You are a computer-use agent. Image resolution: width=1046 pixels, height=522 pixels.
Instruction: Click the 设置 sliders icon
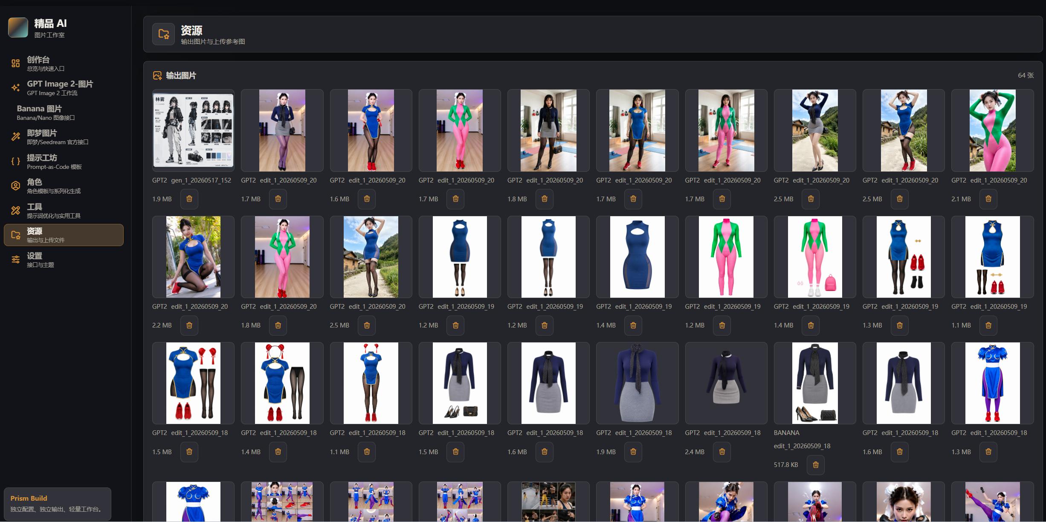[16, 259]
